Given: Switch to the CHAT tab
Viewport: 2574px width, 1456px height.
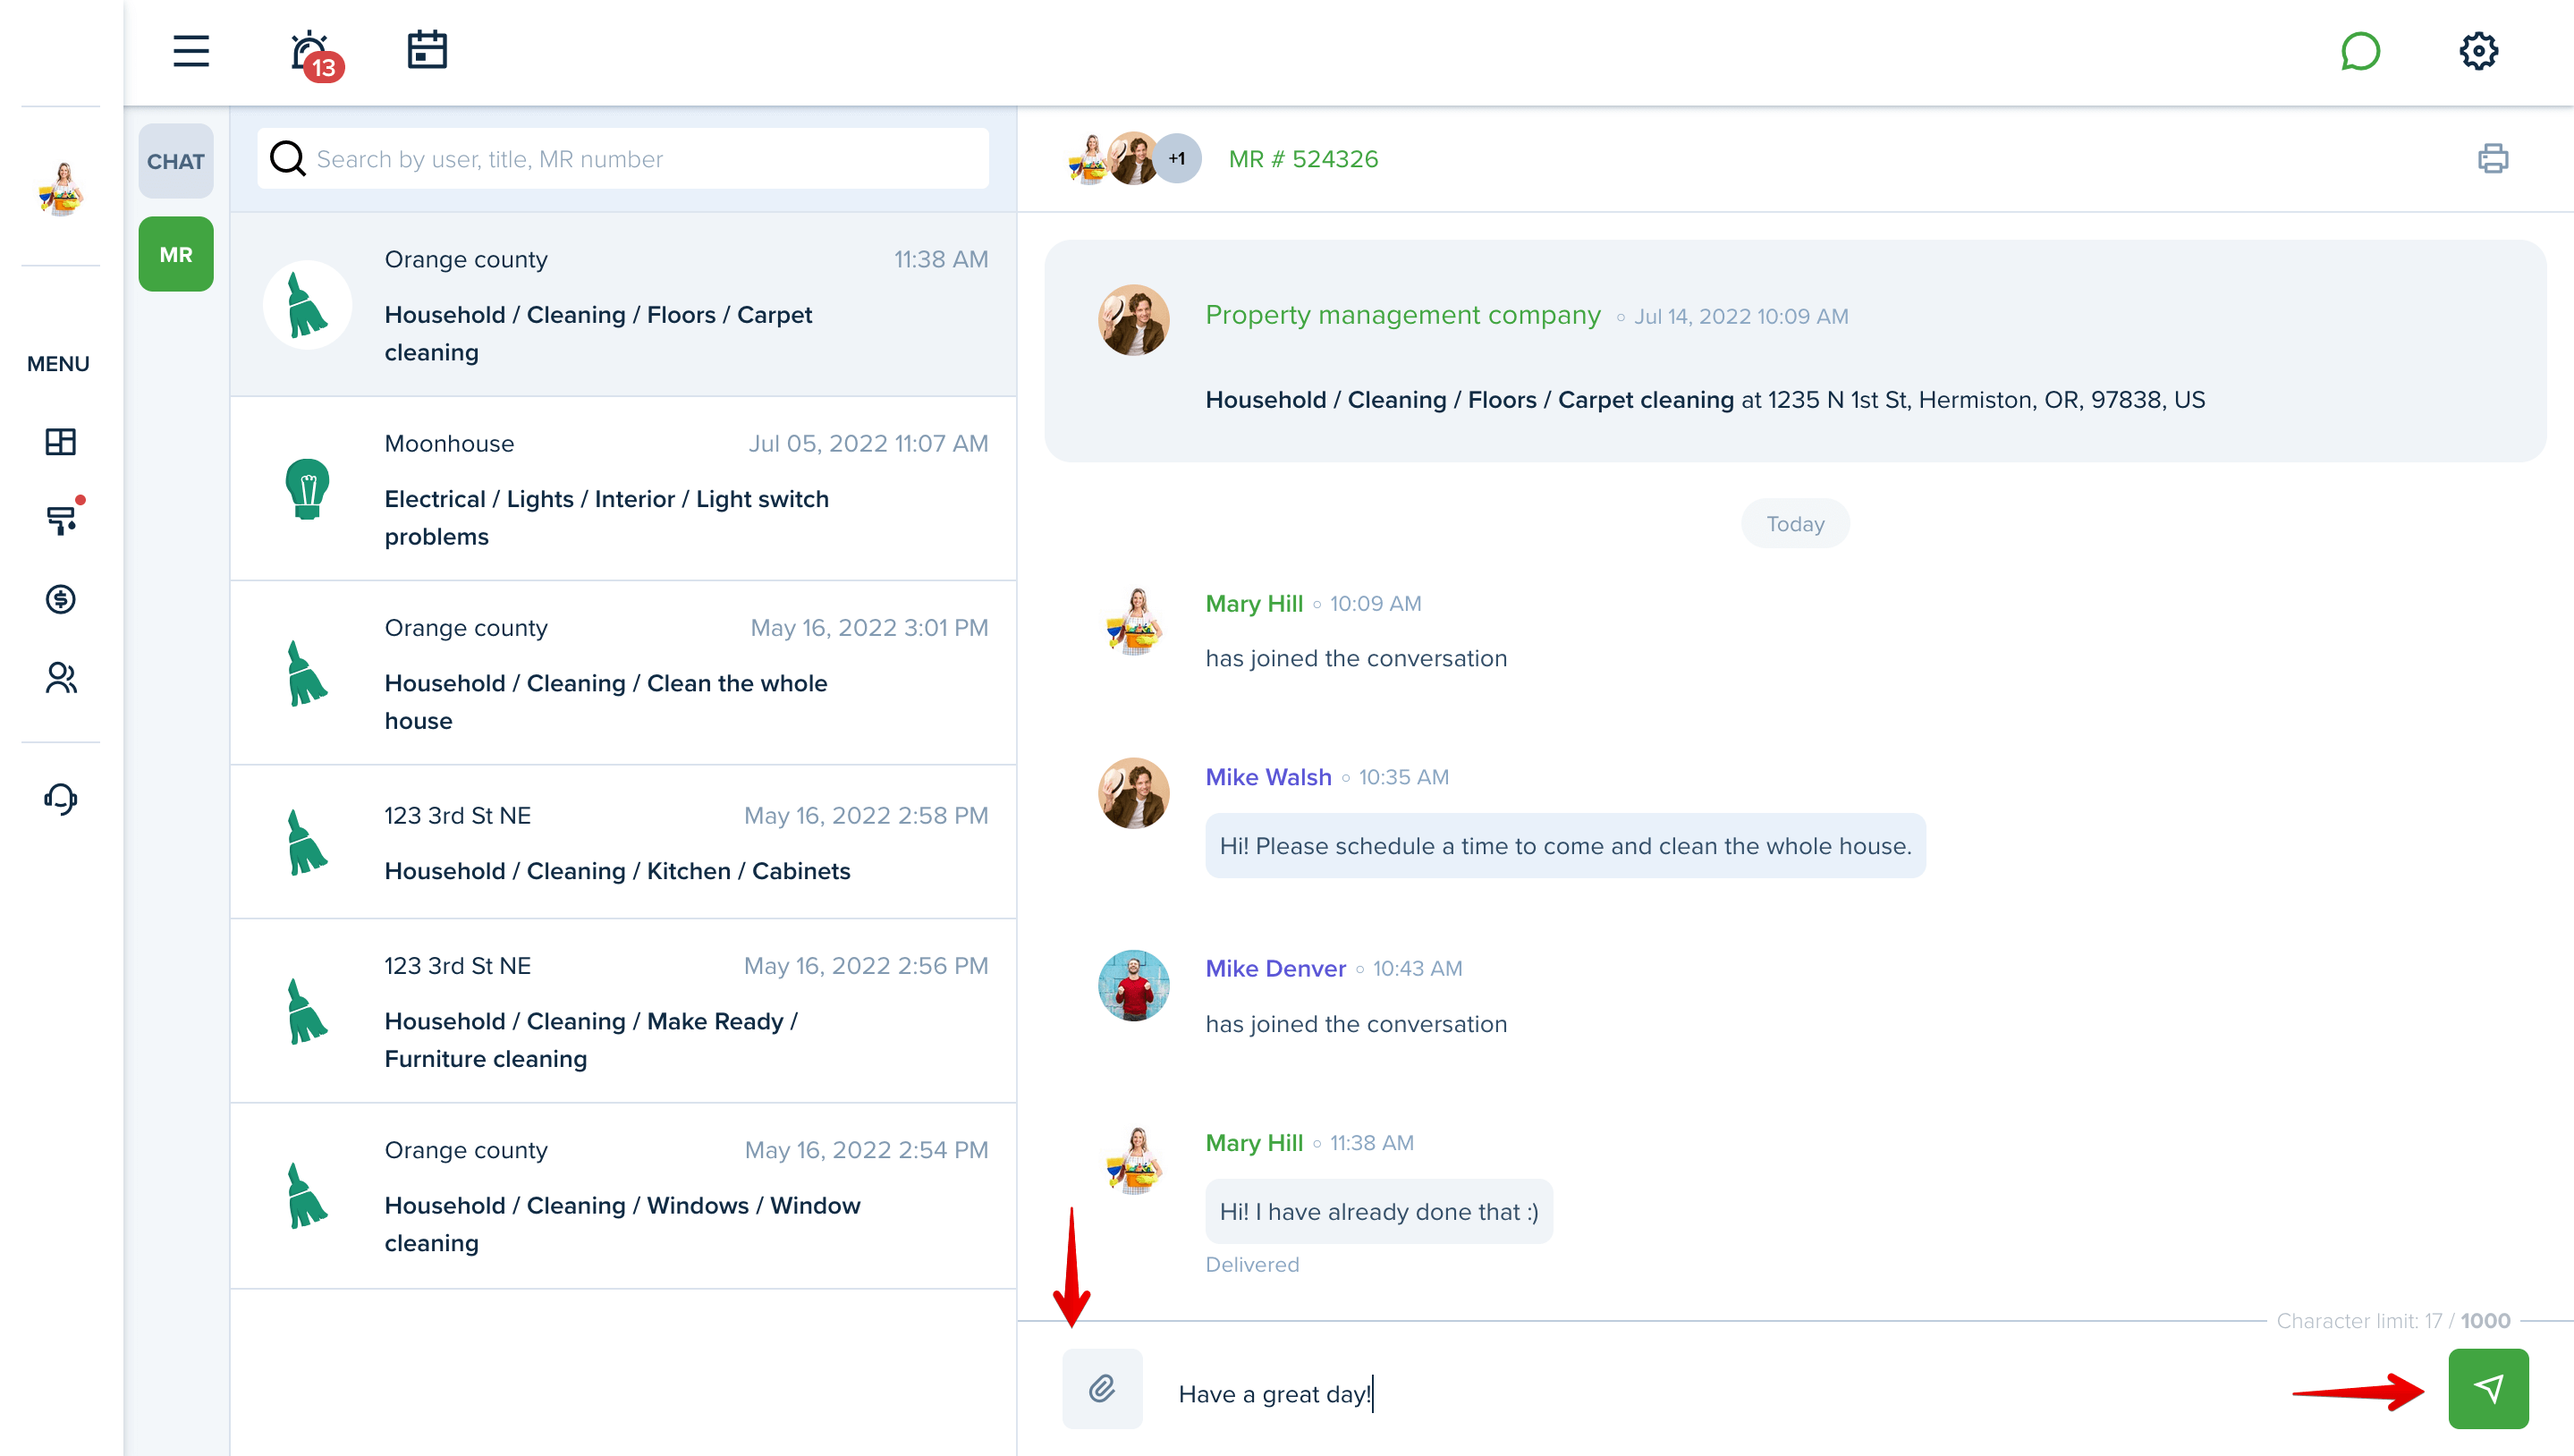Looking at the screenshot, I should pos(175,161).
